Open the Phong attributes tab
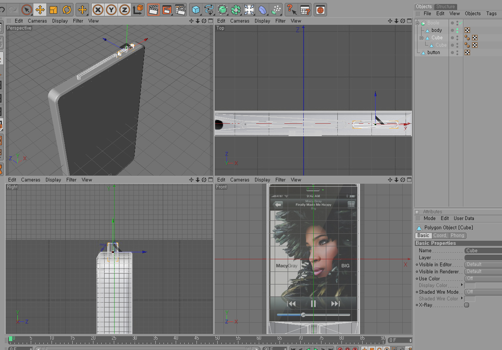 [457, 236]
